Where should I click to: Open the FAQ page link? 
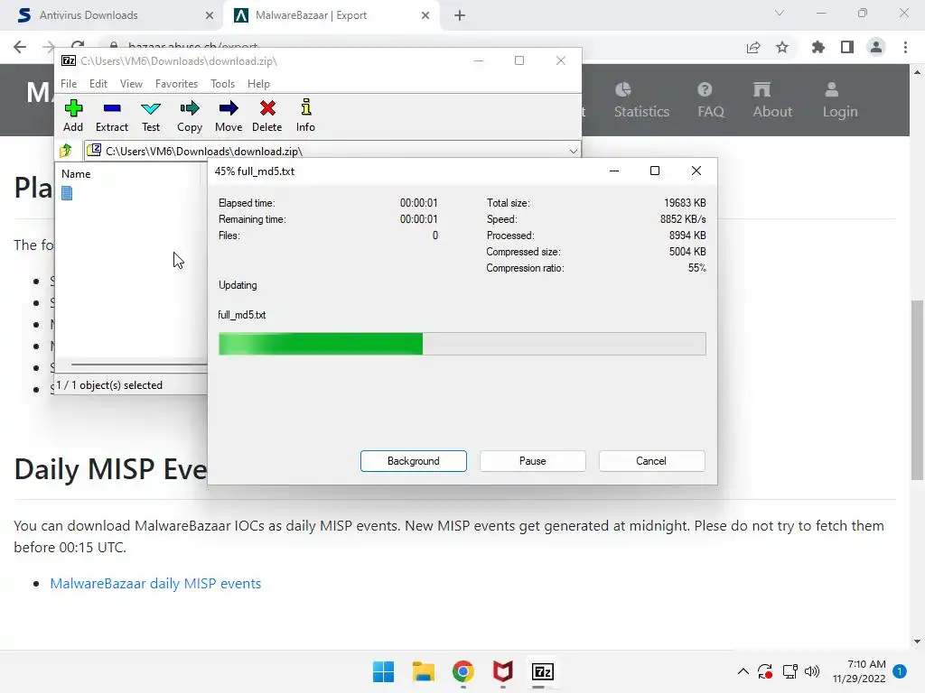(710, 101)
